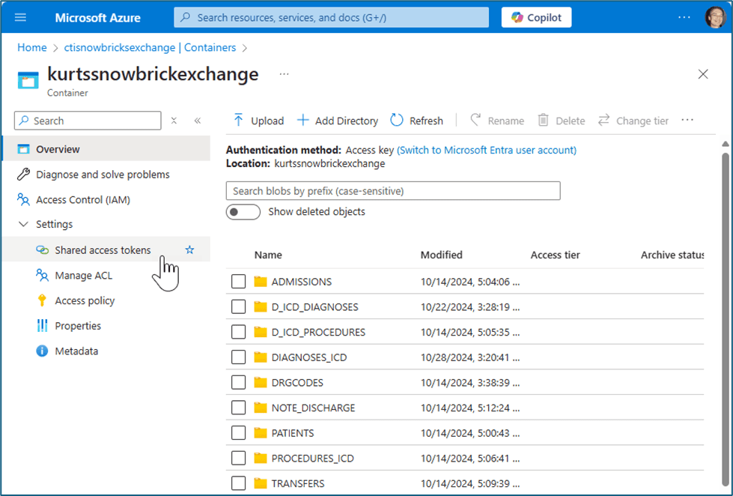
Task: Close the container blade
Action: 703,74
